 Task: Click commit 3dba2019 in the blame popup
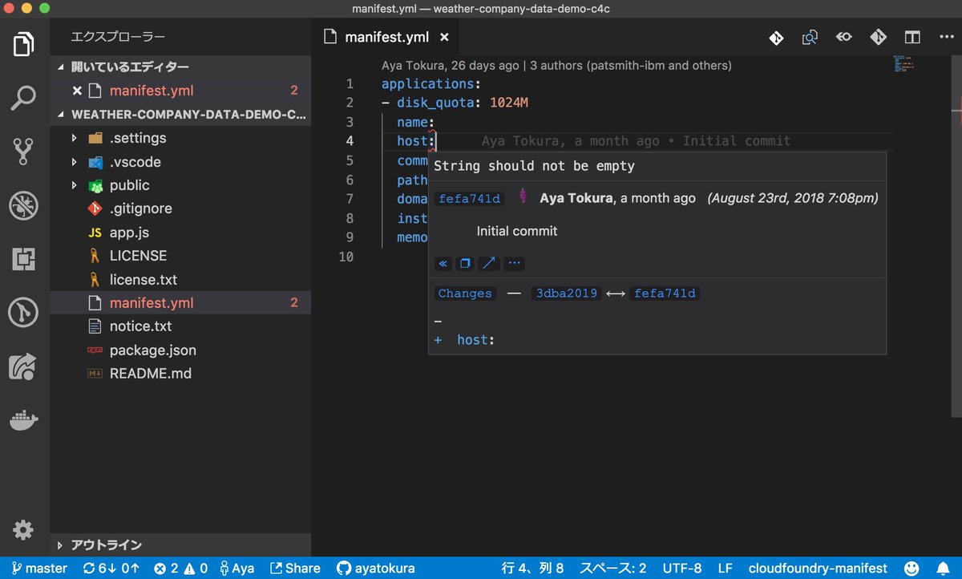point(566,294)
